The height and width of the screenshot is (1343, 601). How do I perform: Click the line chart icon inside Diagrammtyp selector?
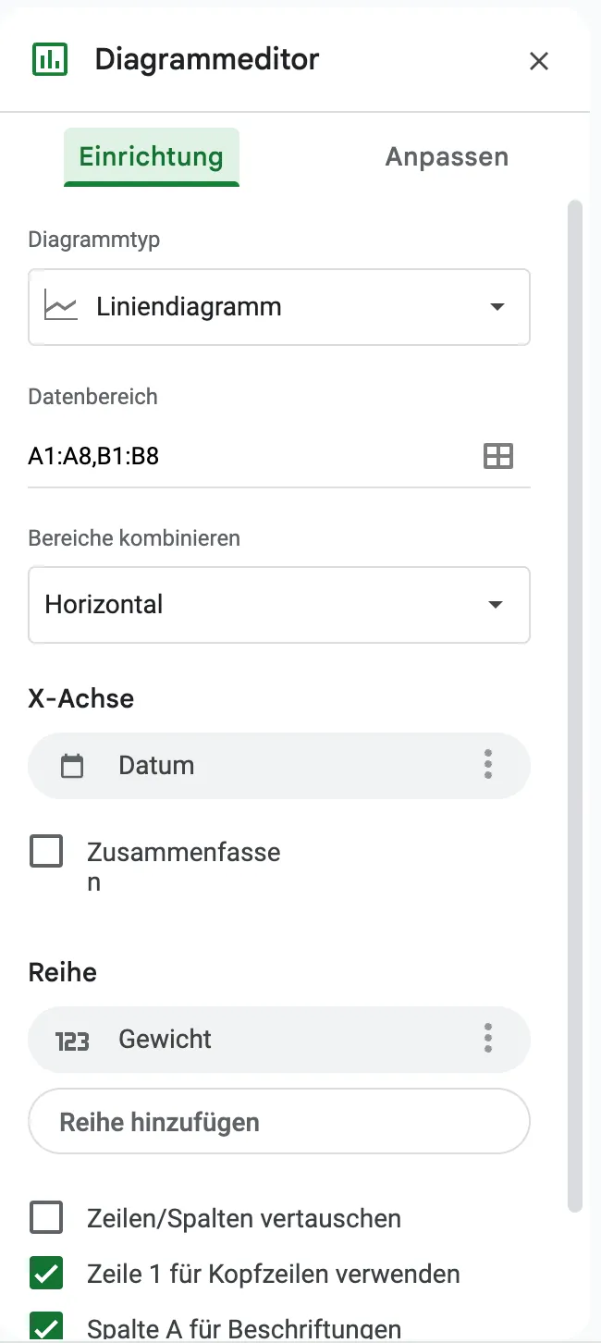click(x=58, y=307)
